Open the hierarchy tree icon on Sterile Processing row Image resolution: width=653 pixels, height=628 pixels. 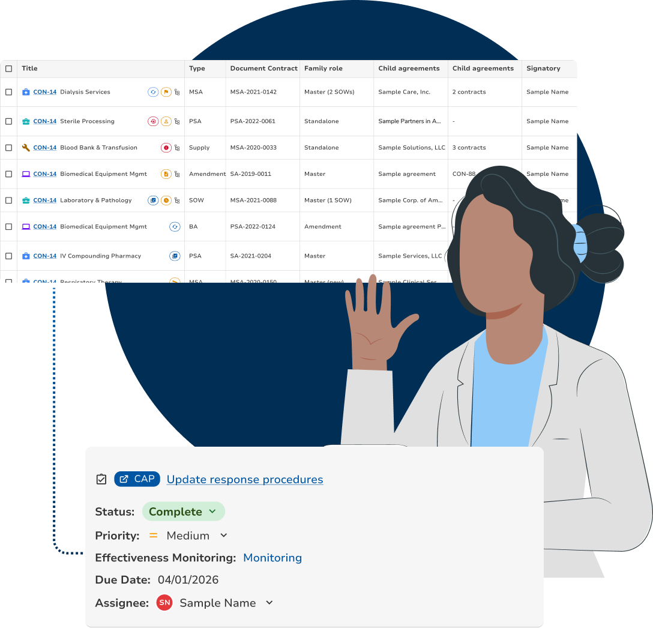coord(177,121)
